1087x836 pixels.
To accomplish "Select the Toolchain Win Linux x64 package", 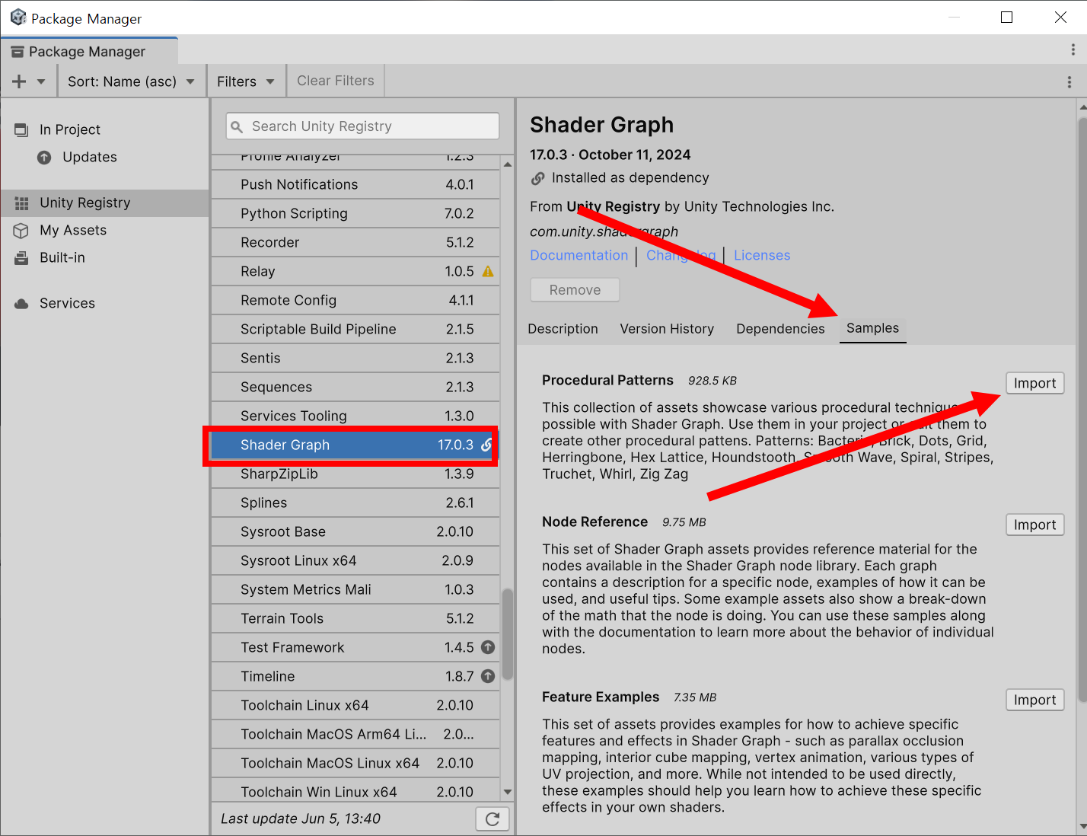I will pos(355,790).
